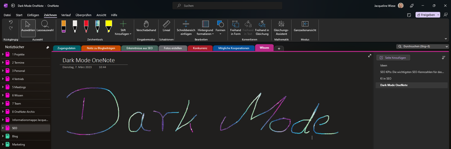The height and width of the screenshot is (149, 451).
Task: Click the back arrow in title bar
Action: click(13, 6)
